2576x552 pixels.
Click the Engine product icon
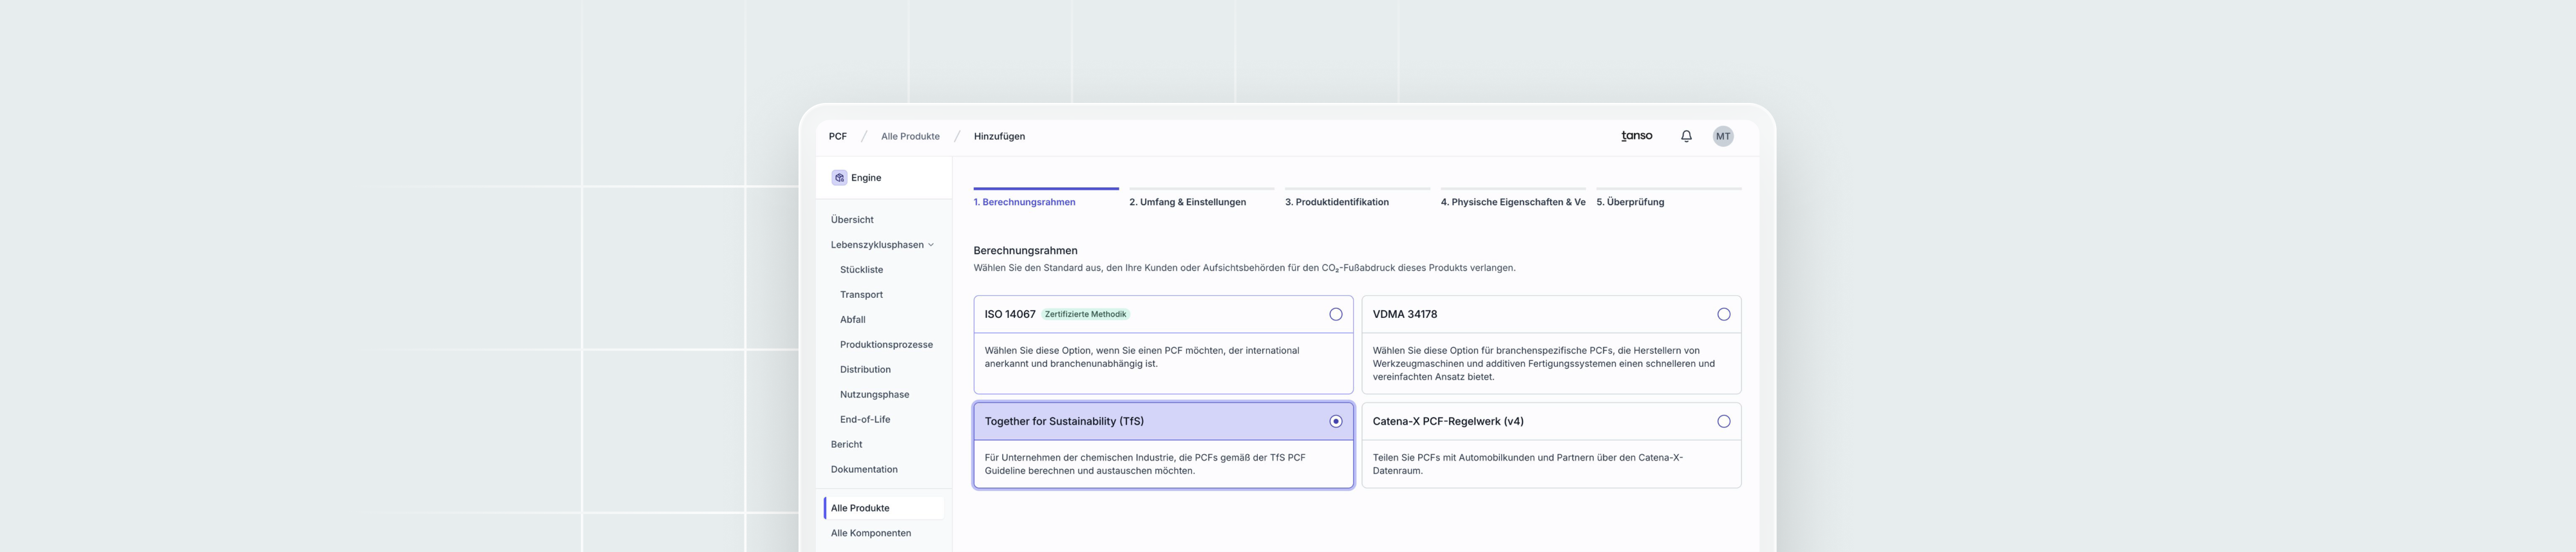(839, 178)
